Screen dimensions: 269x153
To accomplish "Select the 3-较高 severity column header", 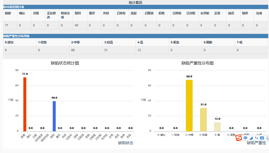I will (108, 42).
